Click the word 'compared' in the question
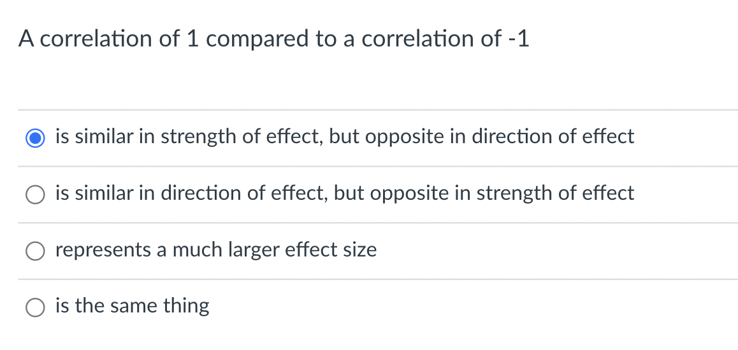 (258, 39)
